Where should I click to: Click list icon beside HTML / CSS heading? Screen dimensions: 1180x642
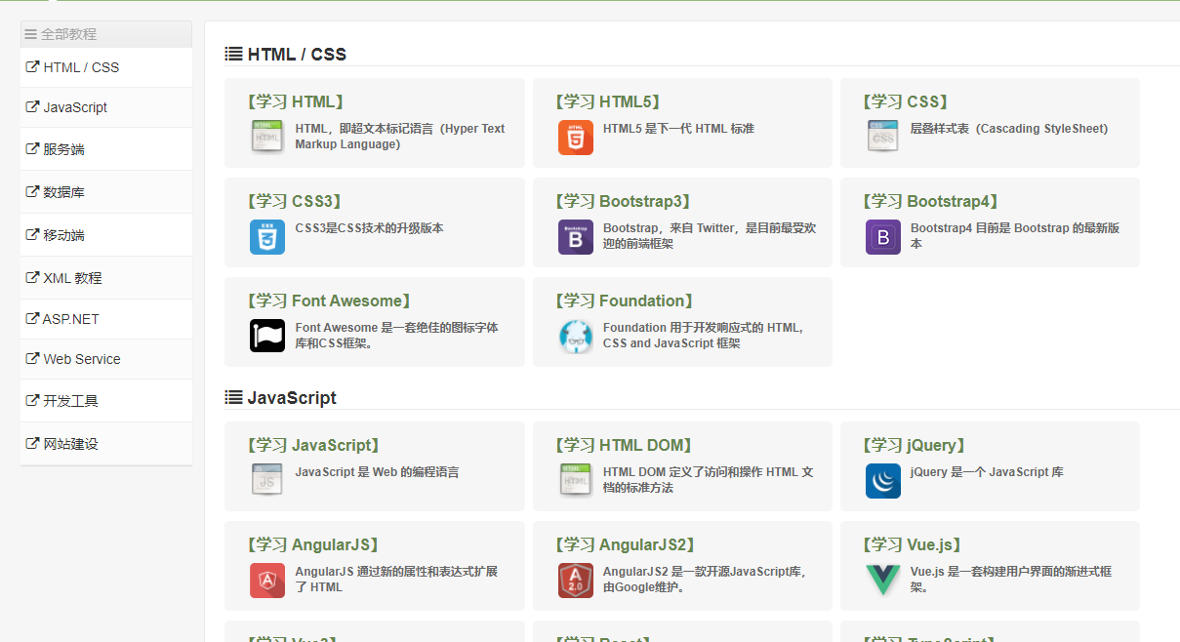[x=233, y=54]
